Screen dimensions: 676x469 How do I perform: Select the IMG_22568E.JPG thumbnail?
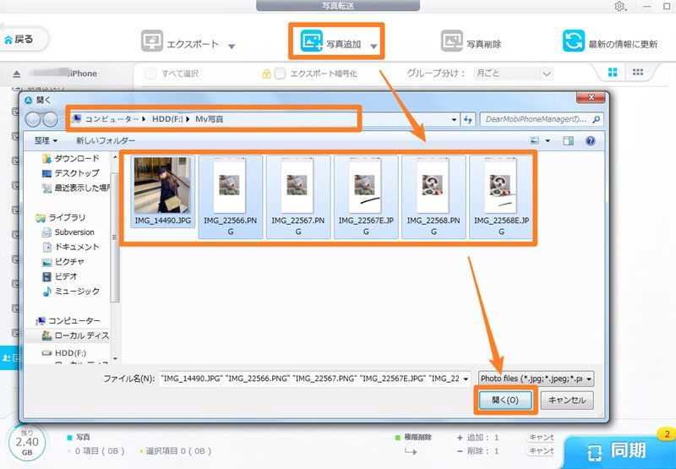(501, 197)
